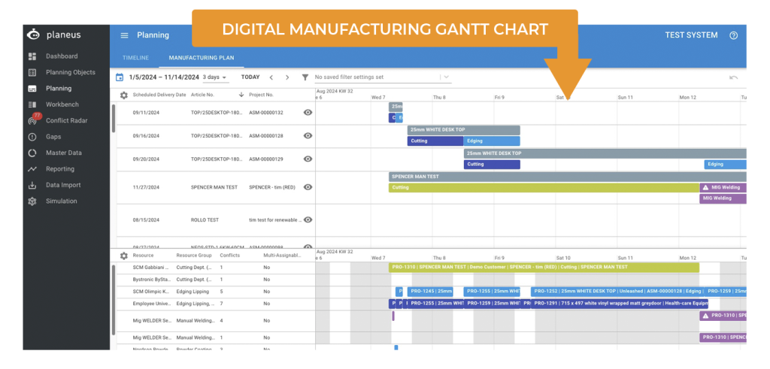Toggle eye icon for ASM-00000129 row
This screenshot has width=770, height=369.
pos(308,159)
